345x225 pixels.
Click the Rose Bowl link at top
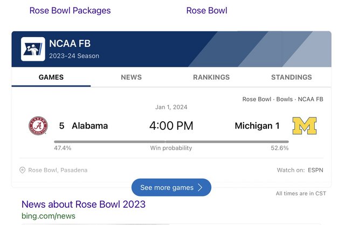click(x=206, y=11)
